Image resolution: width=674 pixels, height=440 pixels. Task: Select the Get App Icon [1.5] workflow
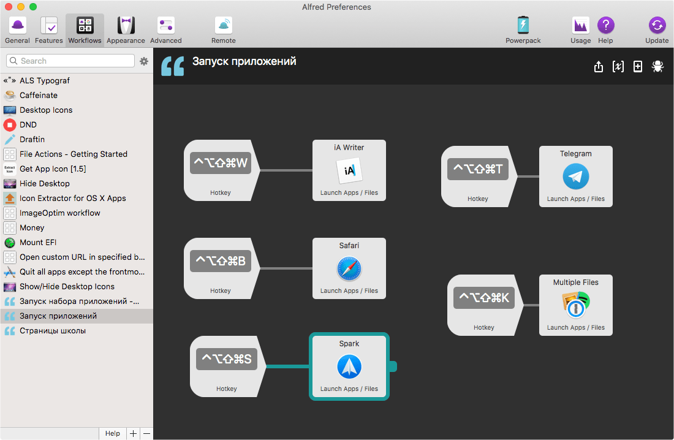[x=77, y=169]
